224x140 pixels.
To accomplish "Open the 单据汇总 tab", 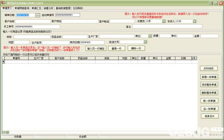I will (36, 8).
